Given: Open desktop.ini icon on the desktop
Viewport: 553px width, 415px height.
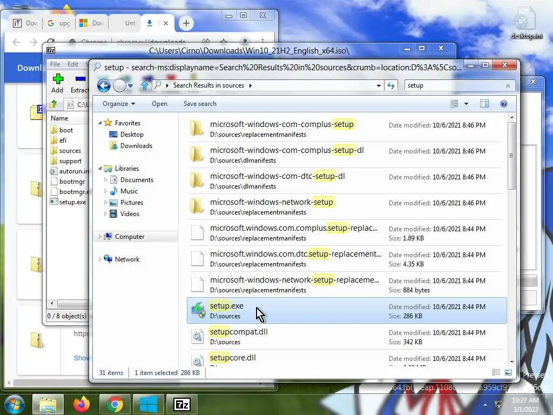Looking at the screenshot, I should [x=526, y=23].
